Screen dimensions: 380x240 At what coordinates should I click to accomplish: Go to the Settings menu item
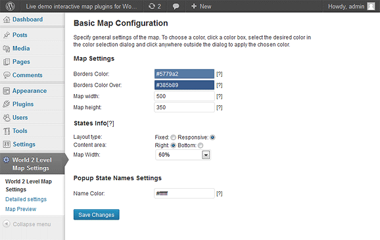coord(24,144)
